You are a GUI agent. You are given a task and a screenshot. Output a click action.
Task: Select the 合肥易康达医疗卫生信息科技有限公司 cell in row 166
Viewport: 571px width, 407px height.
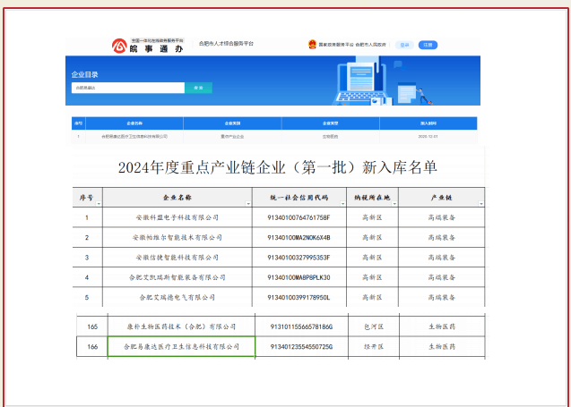click(181, 345)
